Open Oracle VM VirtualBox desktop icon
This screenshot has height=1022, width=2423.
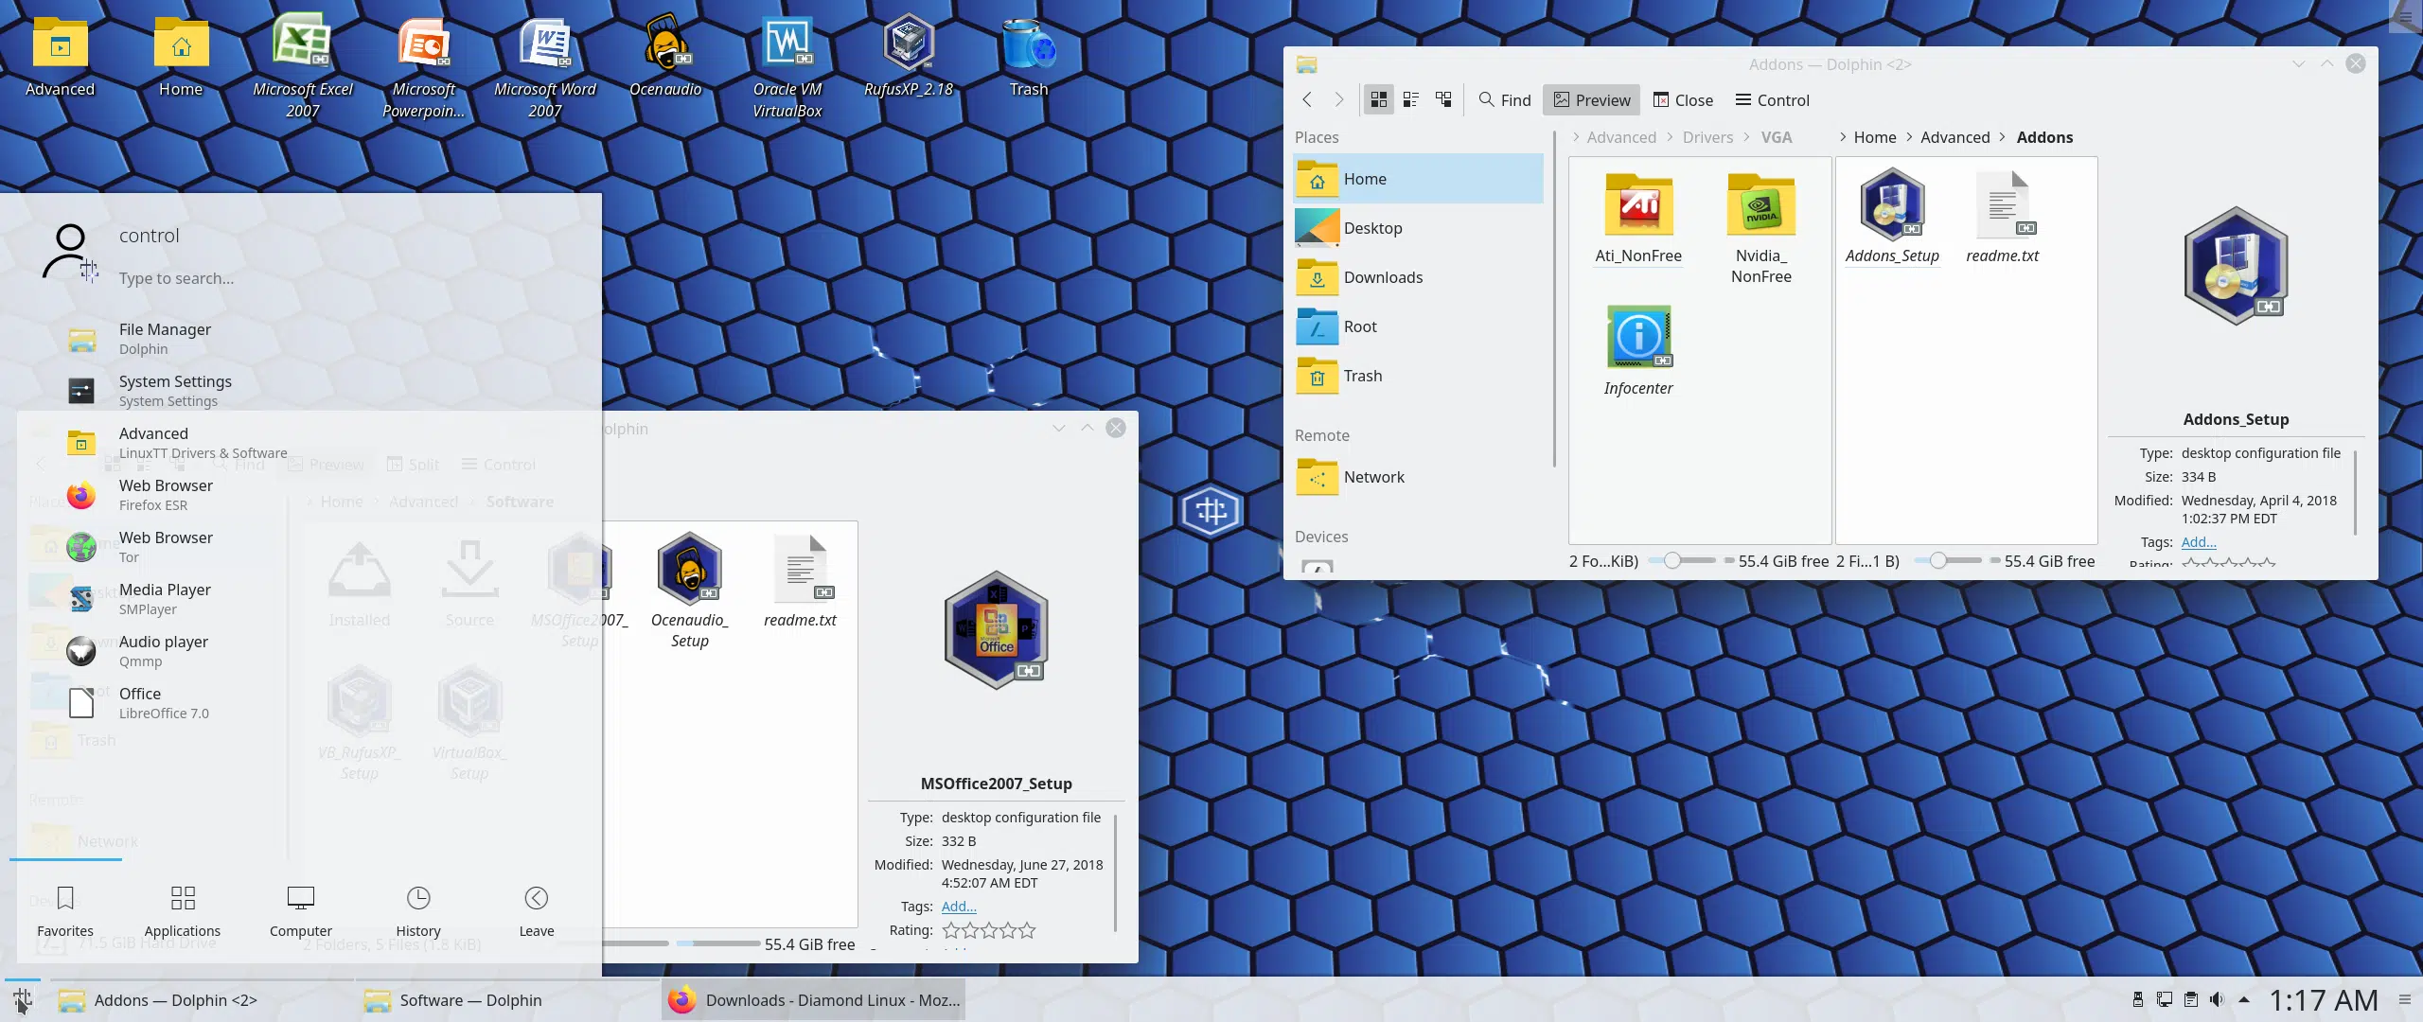click(x=787, y=66)
